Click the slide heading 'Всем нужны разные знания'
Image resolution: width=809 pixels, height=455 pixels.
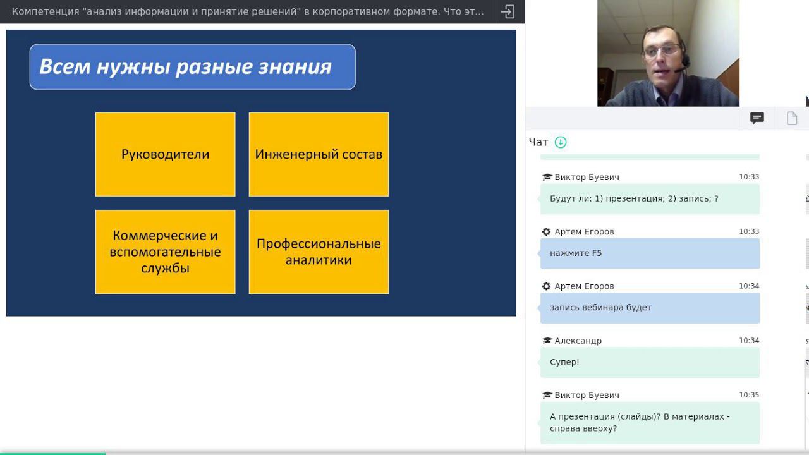[x=185, y=66]
